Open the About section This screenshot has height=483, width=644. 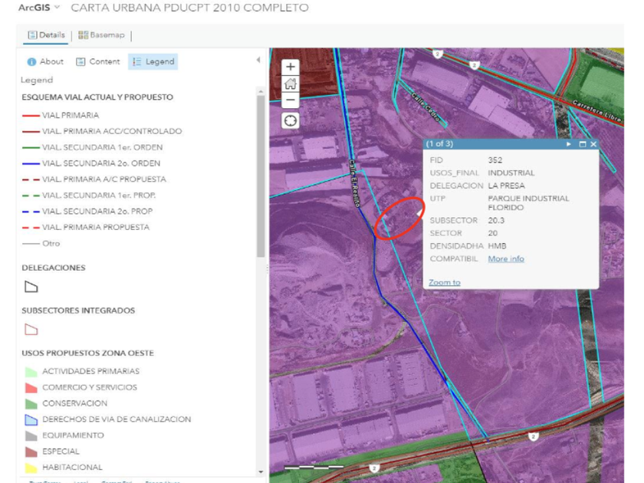(x=46, y=61)
